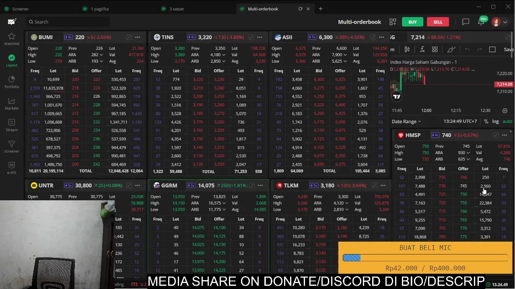The height and width of the screenshot is (289, 515).
Task: Toggle TLKM 5x leverage badge
Action: click(314, 185)
